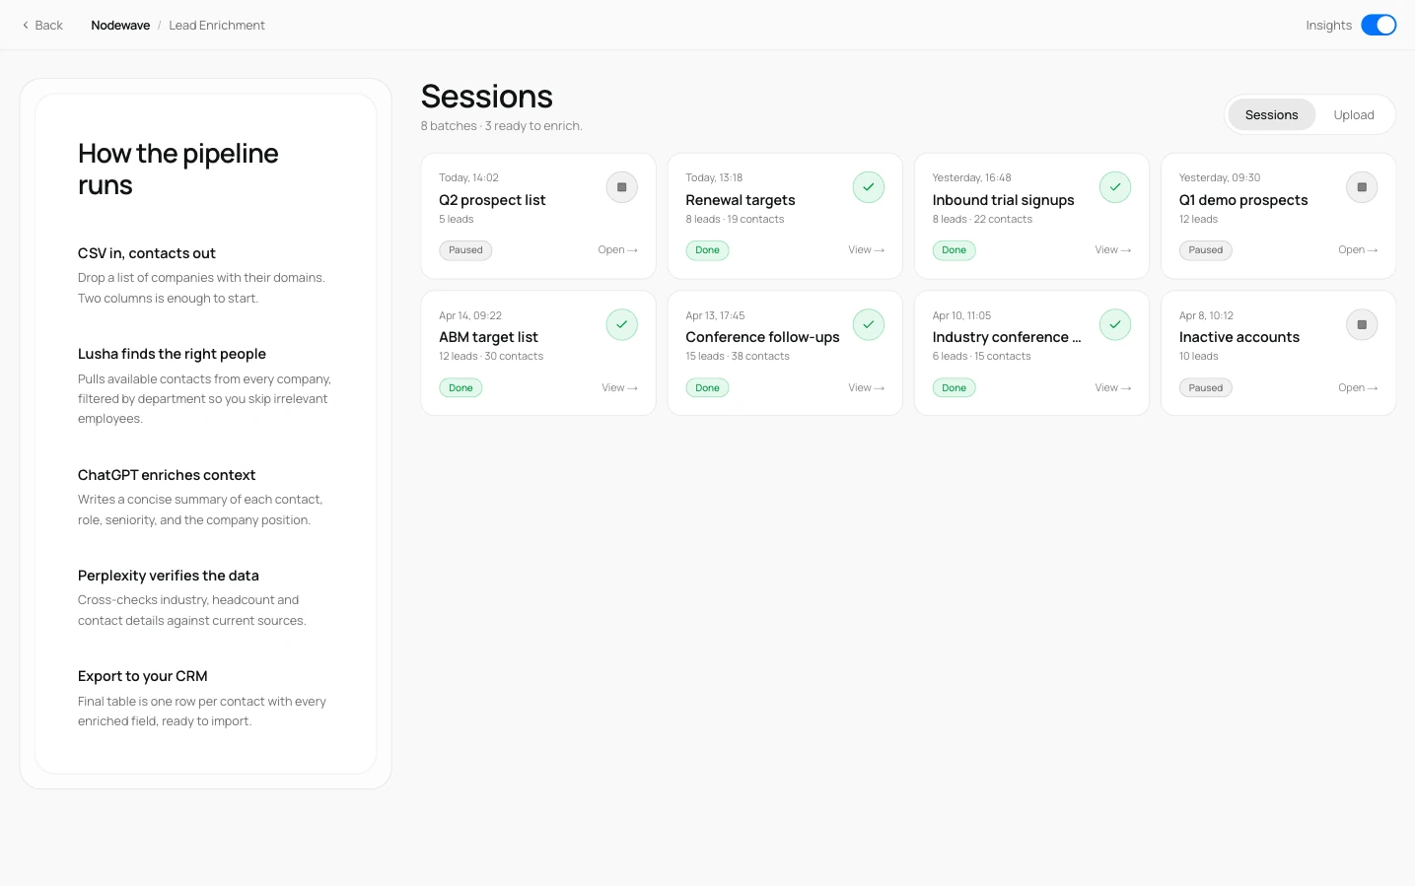Click the checkmark icon on Conference follow-ups
1415x886 pixels.
(868, 324)
